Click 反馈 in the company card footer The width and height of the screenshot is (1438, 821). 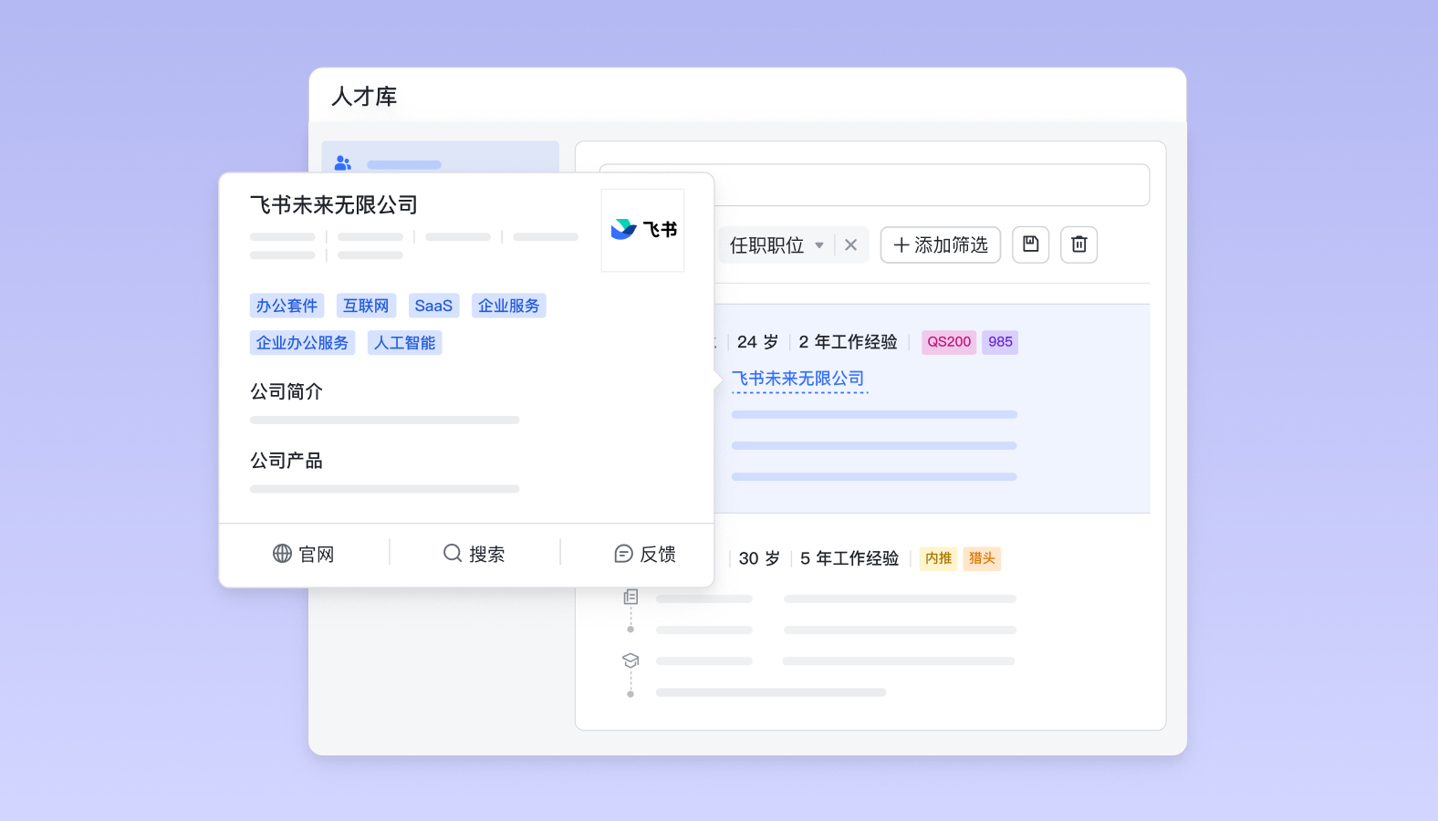point(645,554)
